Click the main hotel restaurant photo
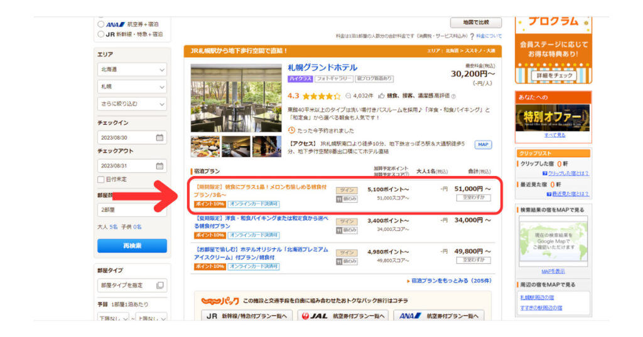 click(x=236, y=98)
